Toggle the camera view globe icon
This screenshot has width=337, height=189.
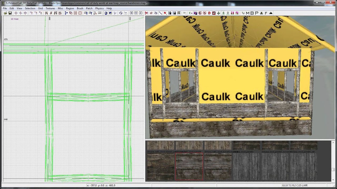[106, 13]
